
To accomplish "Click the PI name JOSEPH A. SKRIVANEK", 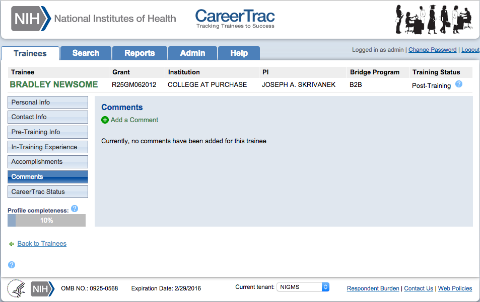I will coord(299,84).
